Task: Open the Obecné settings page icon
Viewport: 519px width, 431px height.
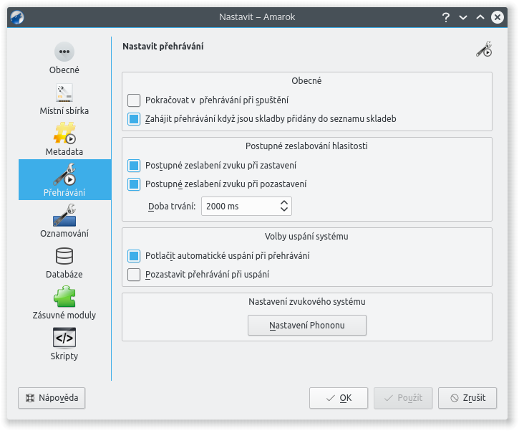Action: [x=64, y=52]
